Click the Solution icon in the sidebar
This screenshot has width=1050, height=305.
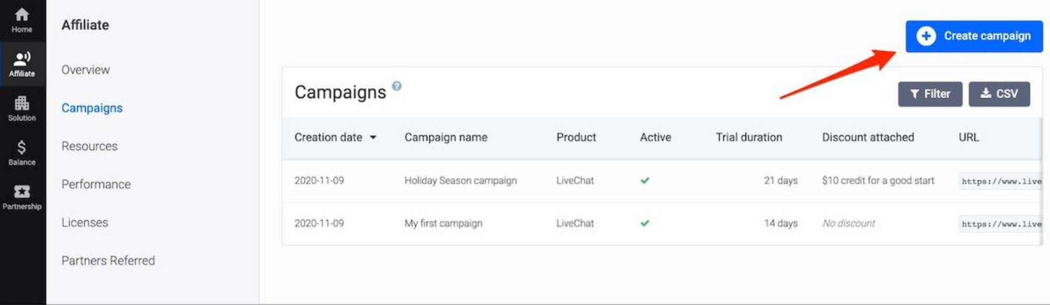(22, 107)
